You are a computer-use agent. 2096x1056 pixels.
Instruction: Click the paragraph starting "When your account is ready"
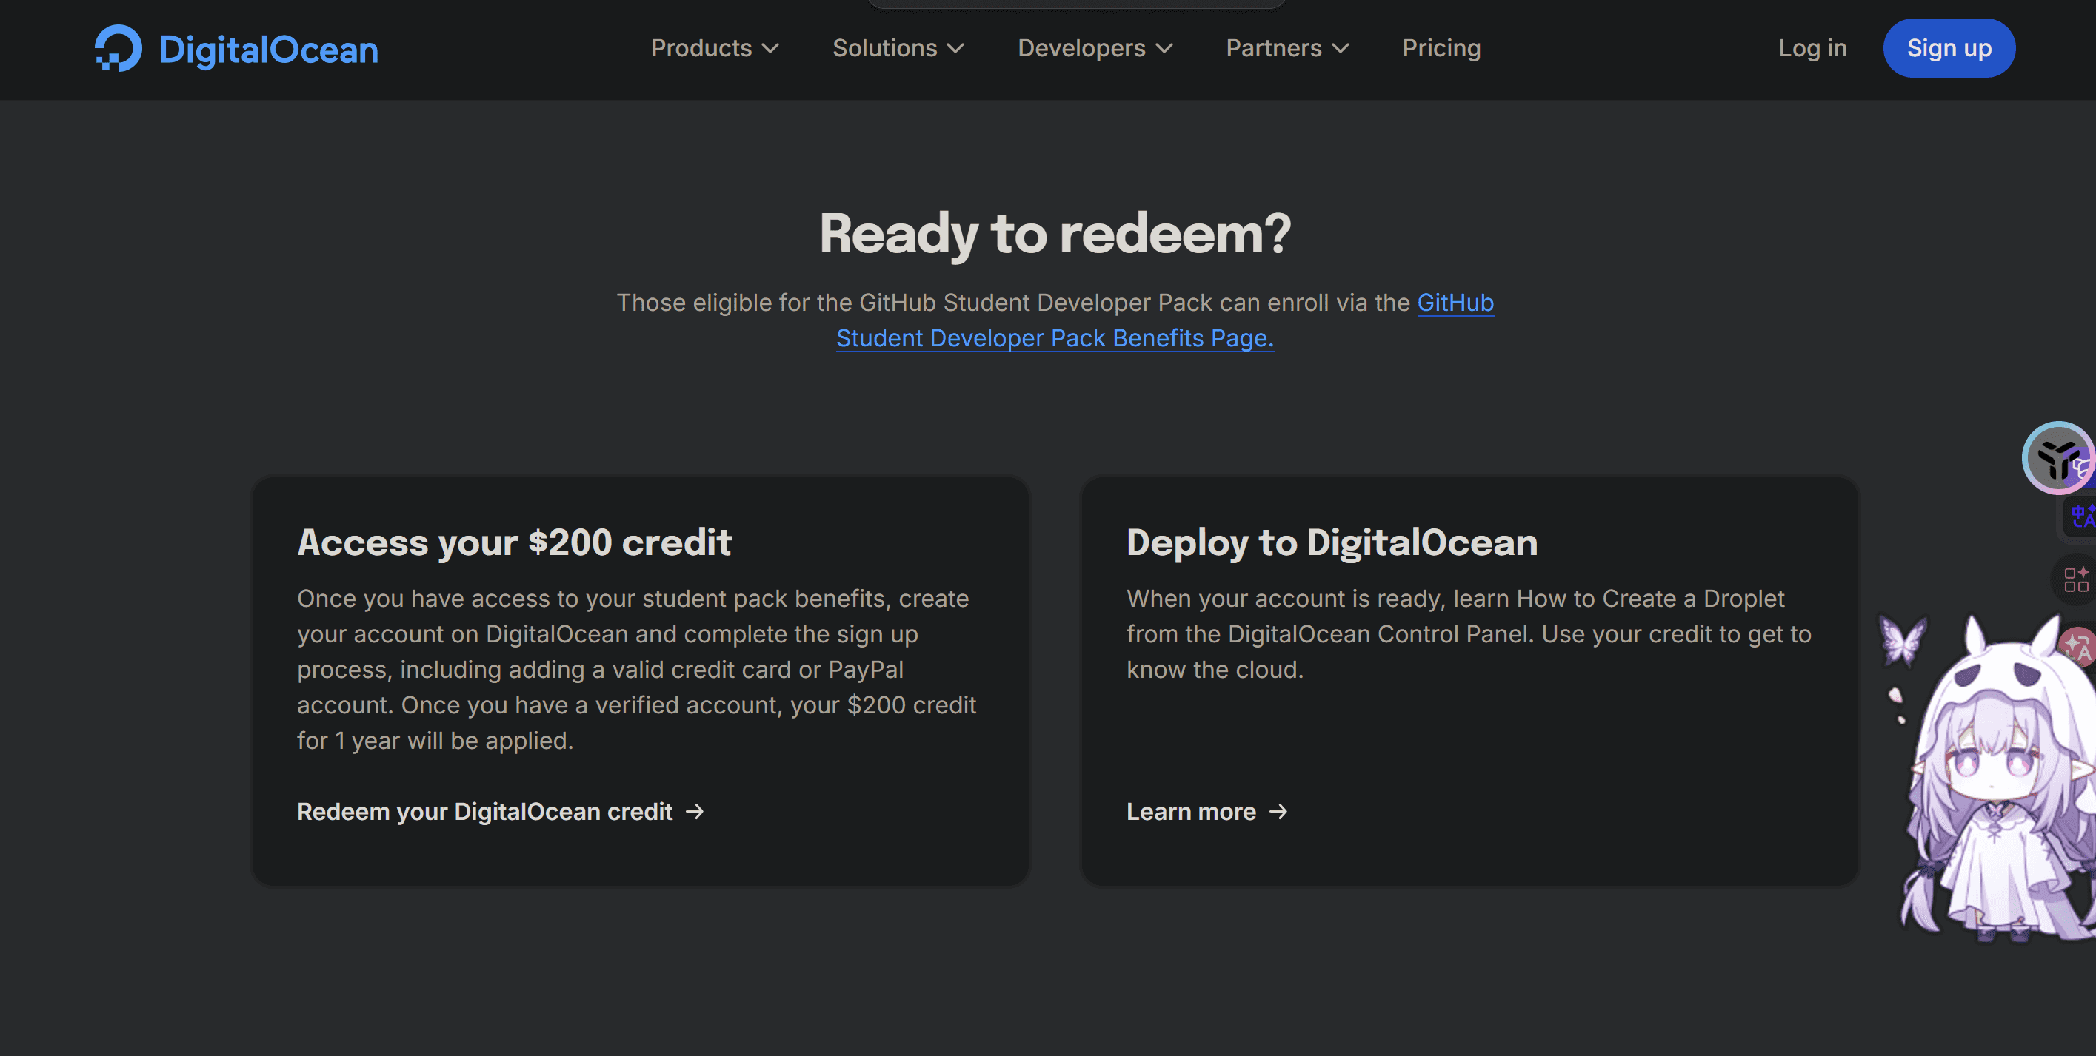point(1469,633)
